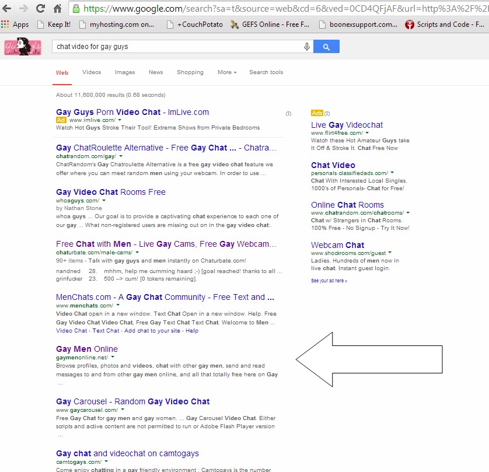The width and height of the screenshot is (489, 472).
Task: Open Gay ChatRoulette Alternative result
Action: [166, 148]
